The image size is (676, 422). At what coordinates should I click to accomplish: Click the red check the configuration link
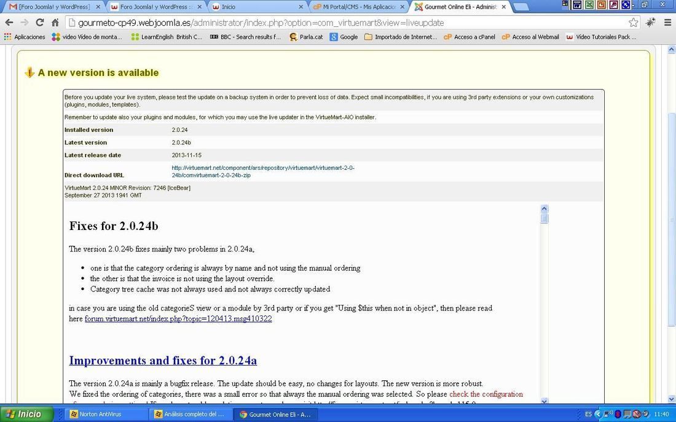tap(486, 394)
